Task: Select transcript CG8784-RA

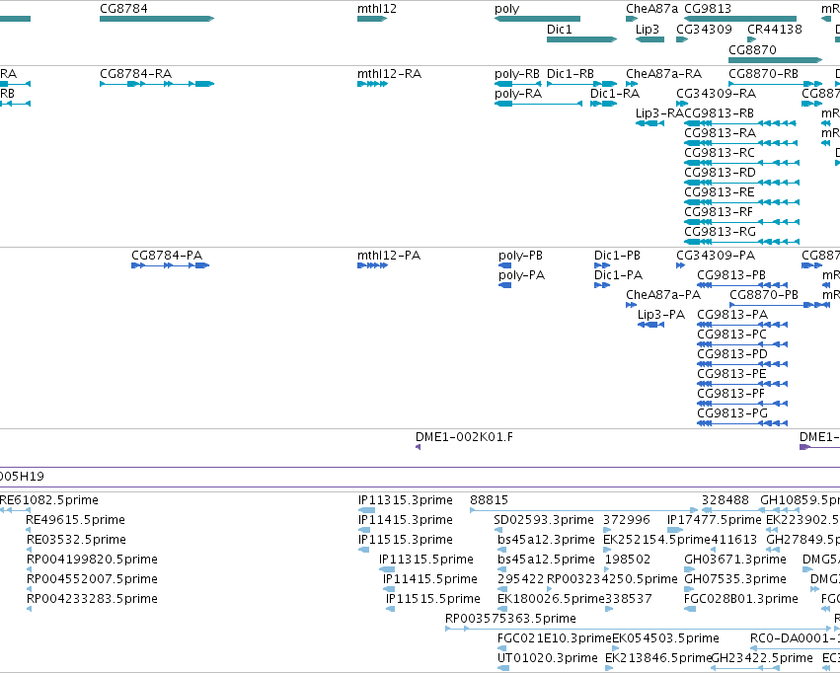Action: 157,84
